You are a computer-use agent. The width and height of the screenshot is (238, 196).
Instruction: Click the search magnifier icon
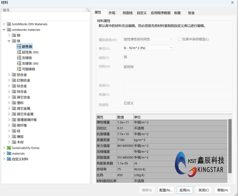click(87, 10)
